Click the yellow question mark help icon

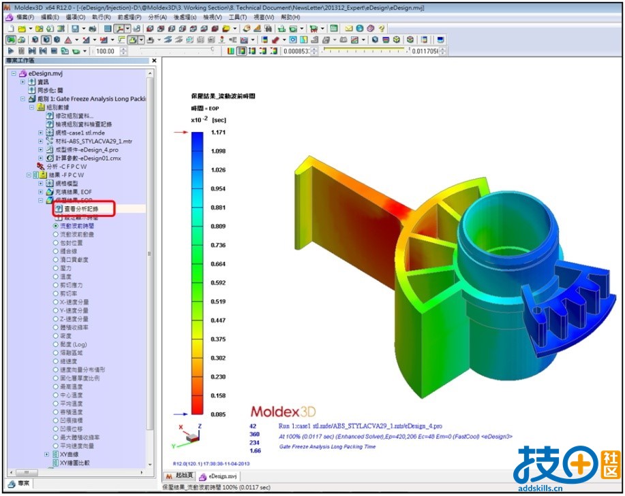(x=382, y=29)
